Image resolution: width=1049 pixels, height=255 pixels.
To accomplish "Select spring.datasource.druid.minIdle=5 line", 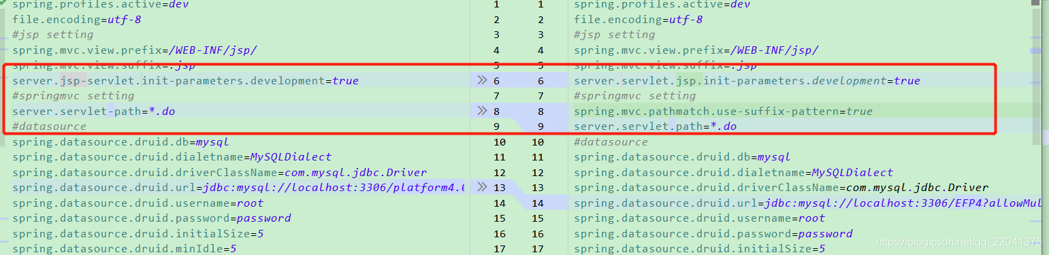I will click(x=124, y=249).
